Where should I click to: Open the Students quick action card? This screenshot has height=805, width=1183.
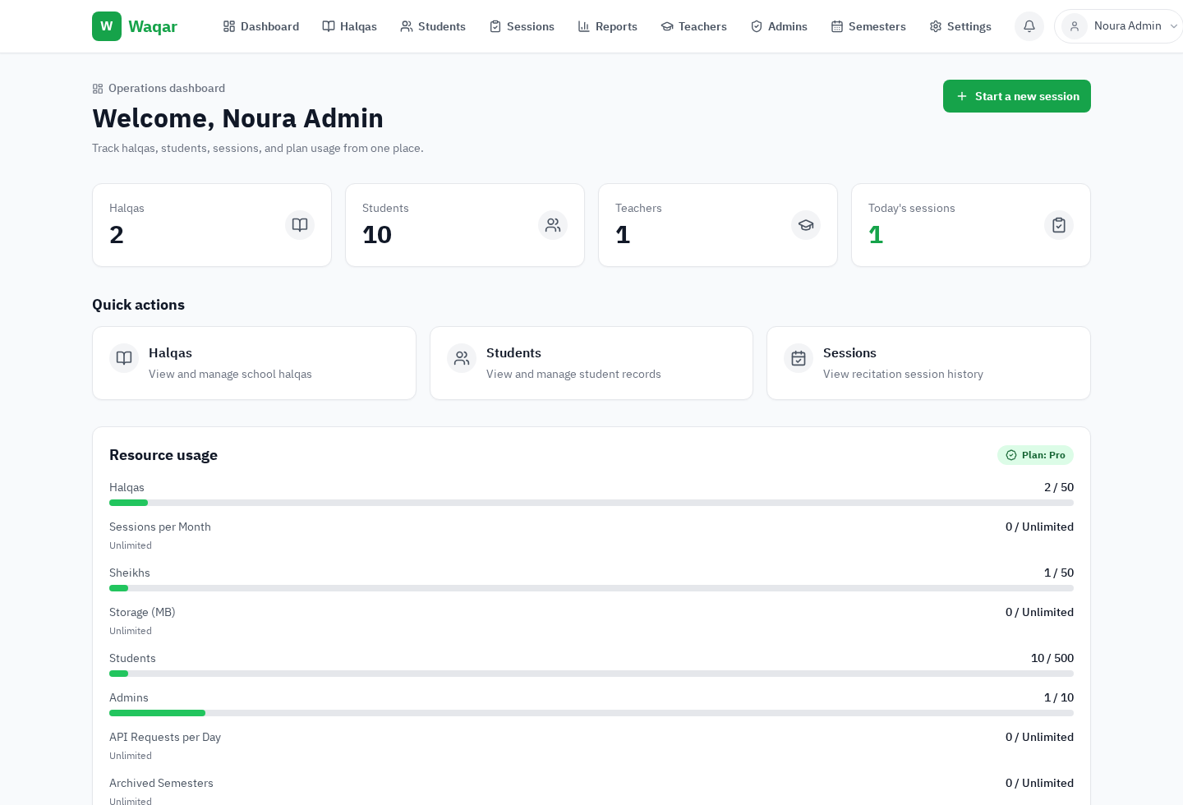point(591,363)
